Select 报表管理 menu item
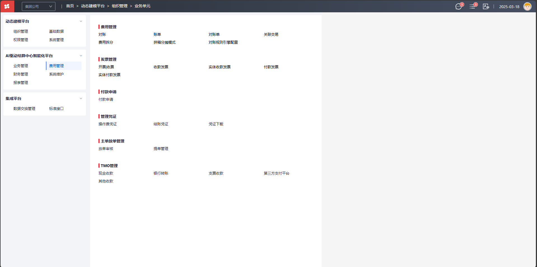The width and height of the screenshot is (537, 267). (21, 83)
